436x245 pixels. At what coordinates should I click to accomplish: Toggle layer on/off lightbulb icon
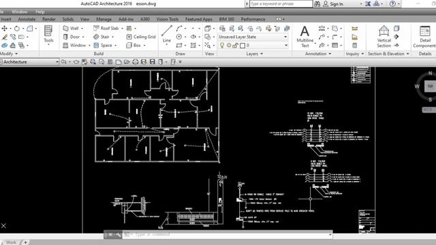222,46
